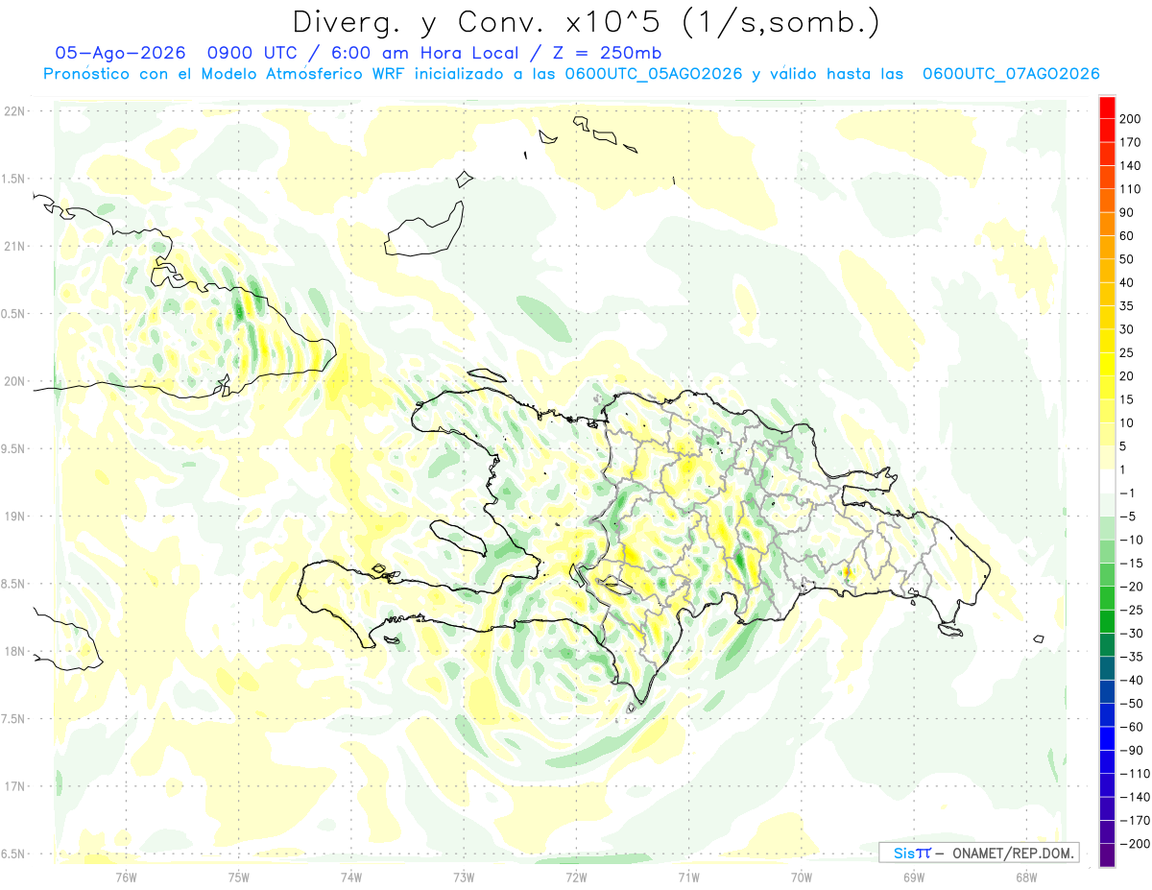Pick the orange swatch between 60 and 90
Screen dimensions: 1152x890
pos(1107,225)
